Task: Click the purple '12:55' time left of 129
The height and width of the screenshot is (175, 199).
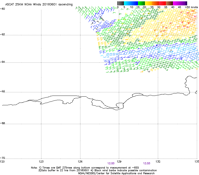Action: pyautogui.click(x=111, y=163)
